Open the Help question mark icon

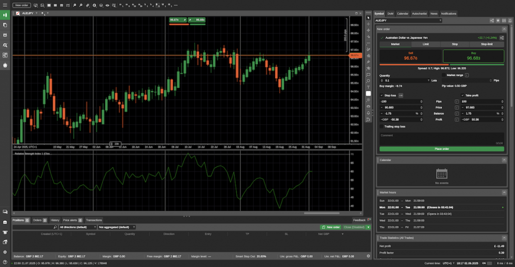5,262
